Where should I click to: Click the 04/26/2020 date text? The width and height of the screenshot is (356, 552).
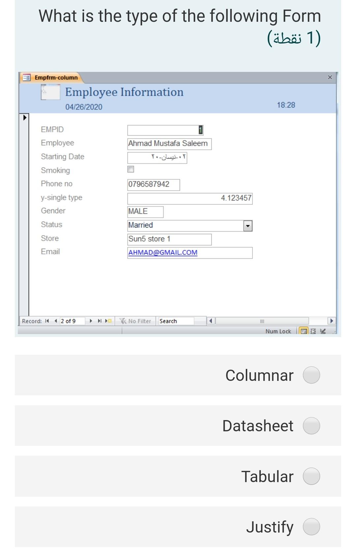click(x=84, y=107)
